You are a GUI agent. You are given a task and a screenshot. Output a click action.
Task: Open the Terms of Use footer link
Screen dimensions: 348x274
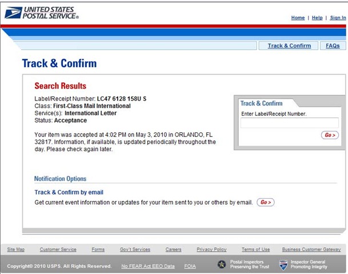click(255, 249)
